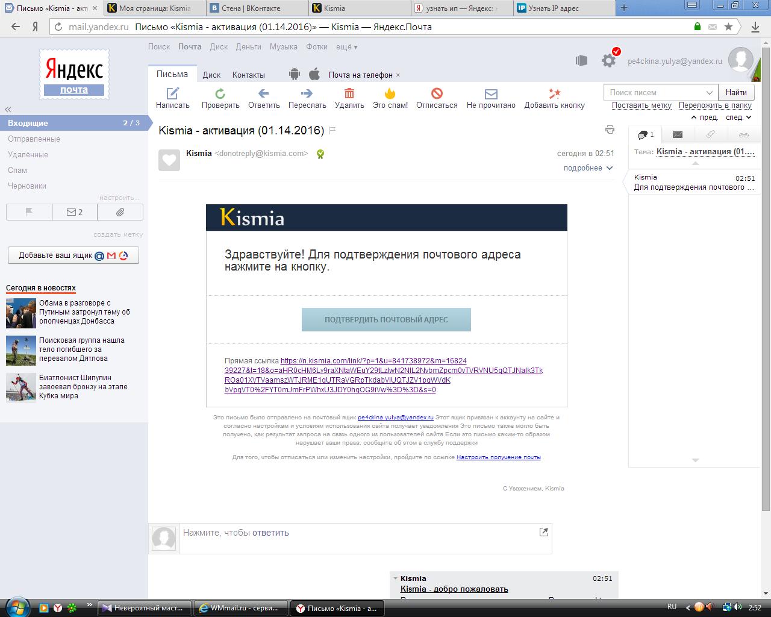Screen dimensions: 771x617
Task: Collapse the left sidebar double arrow
Action: (x=8, y=109)
